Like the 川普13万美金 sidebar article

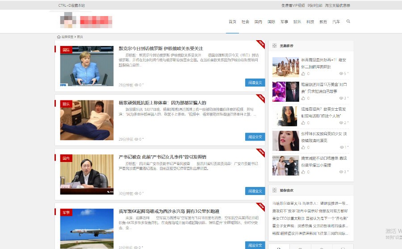tap(303, 98)
